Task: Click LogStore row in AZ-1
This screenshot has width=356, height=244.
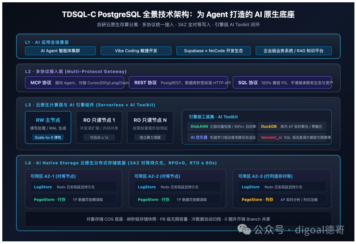Action: (74, 187)
